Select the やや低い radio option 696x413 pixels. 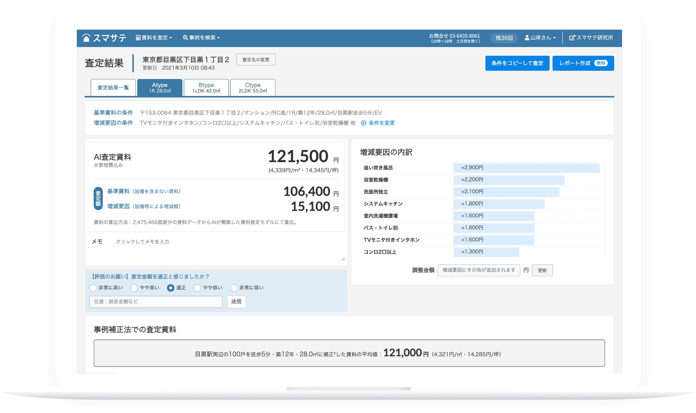coord(197,288)
